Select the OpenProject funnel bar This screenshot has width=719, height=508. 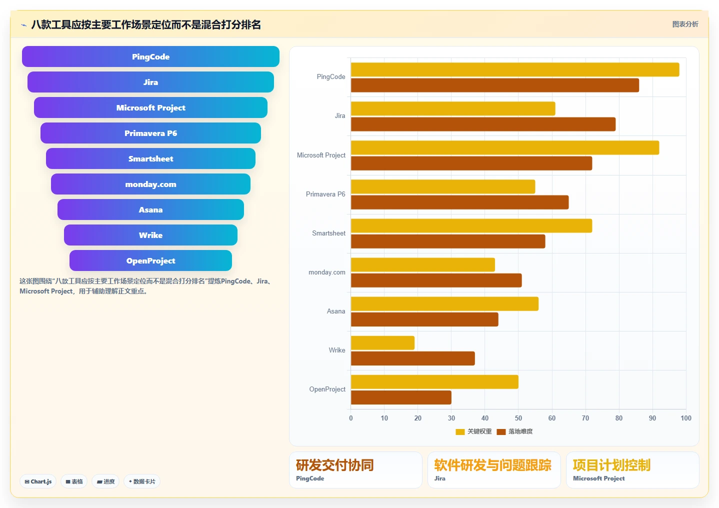(150, 260)
